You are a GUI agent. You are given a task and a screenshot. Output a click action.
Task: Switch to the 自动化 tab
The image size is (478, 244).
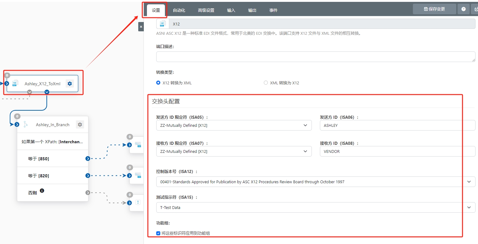tap(179, 10)
